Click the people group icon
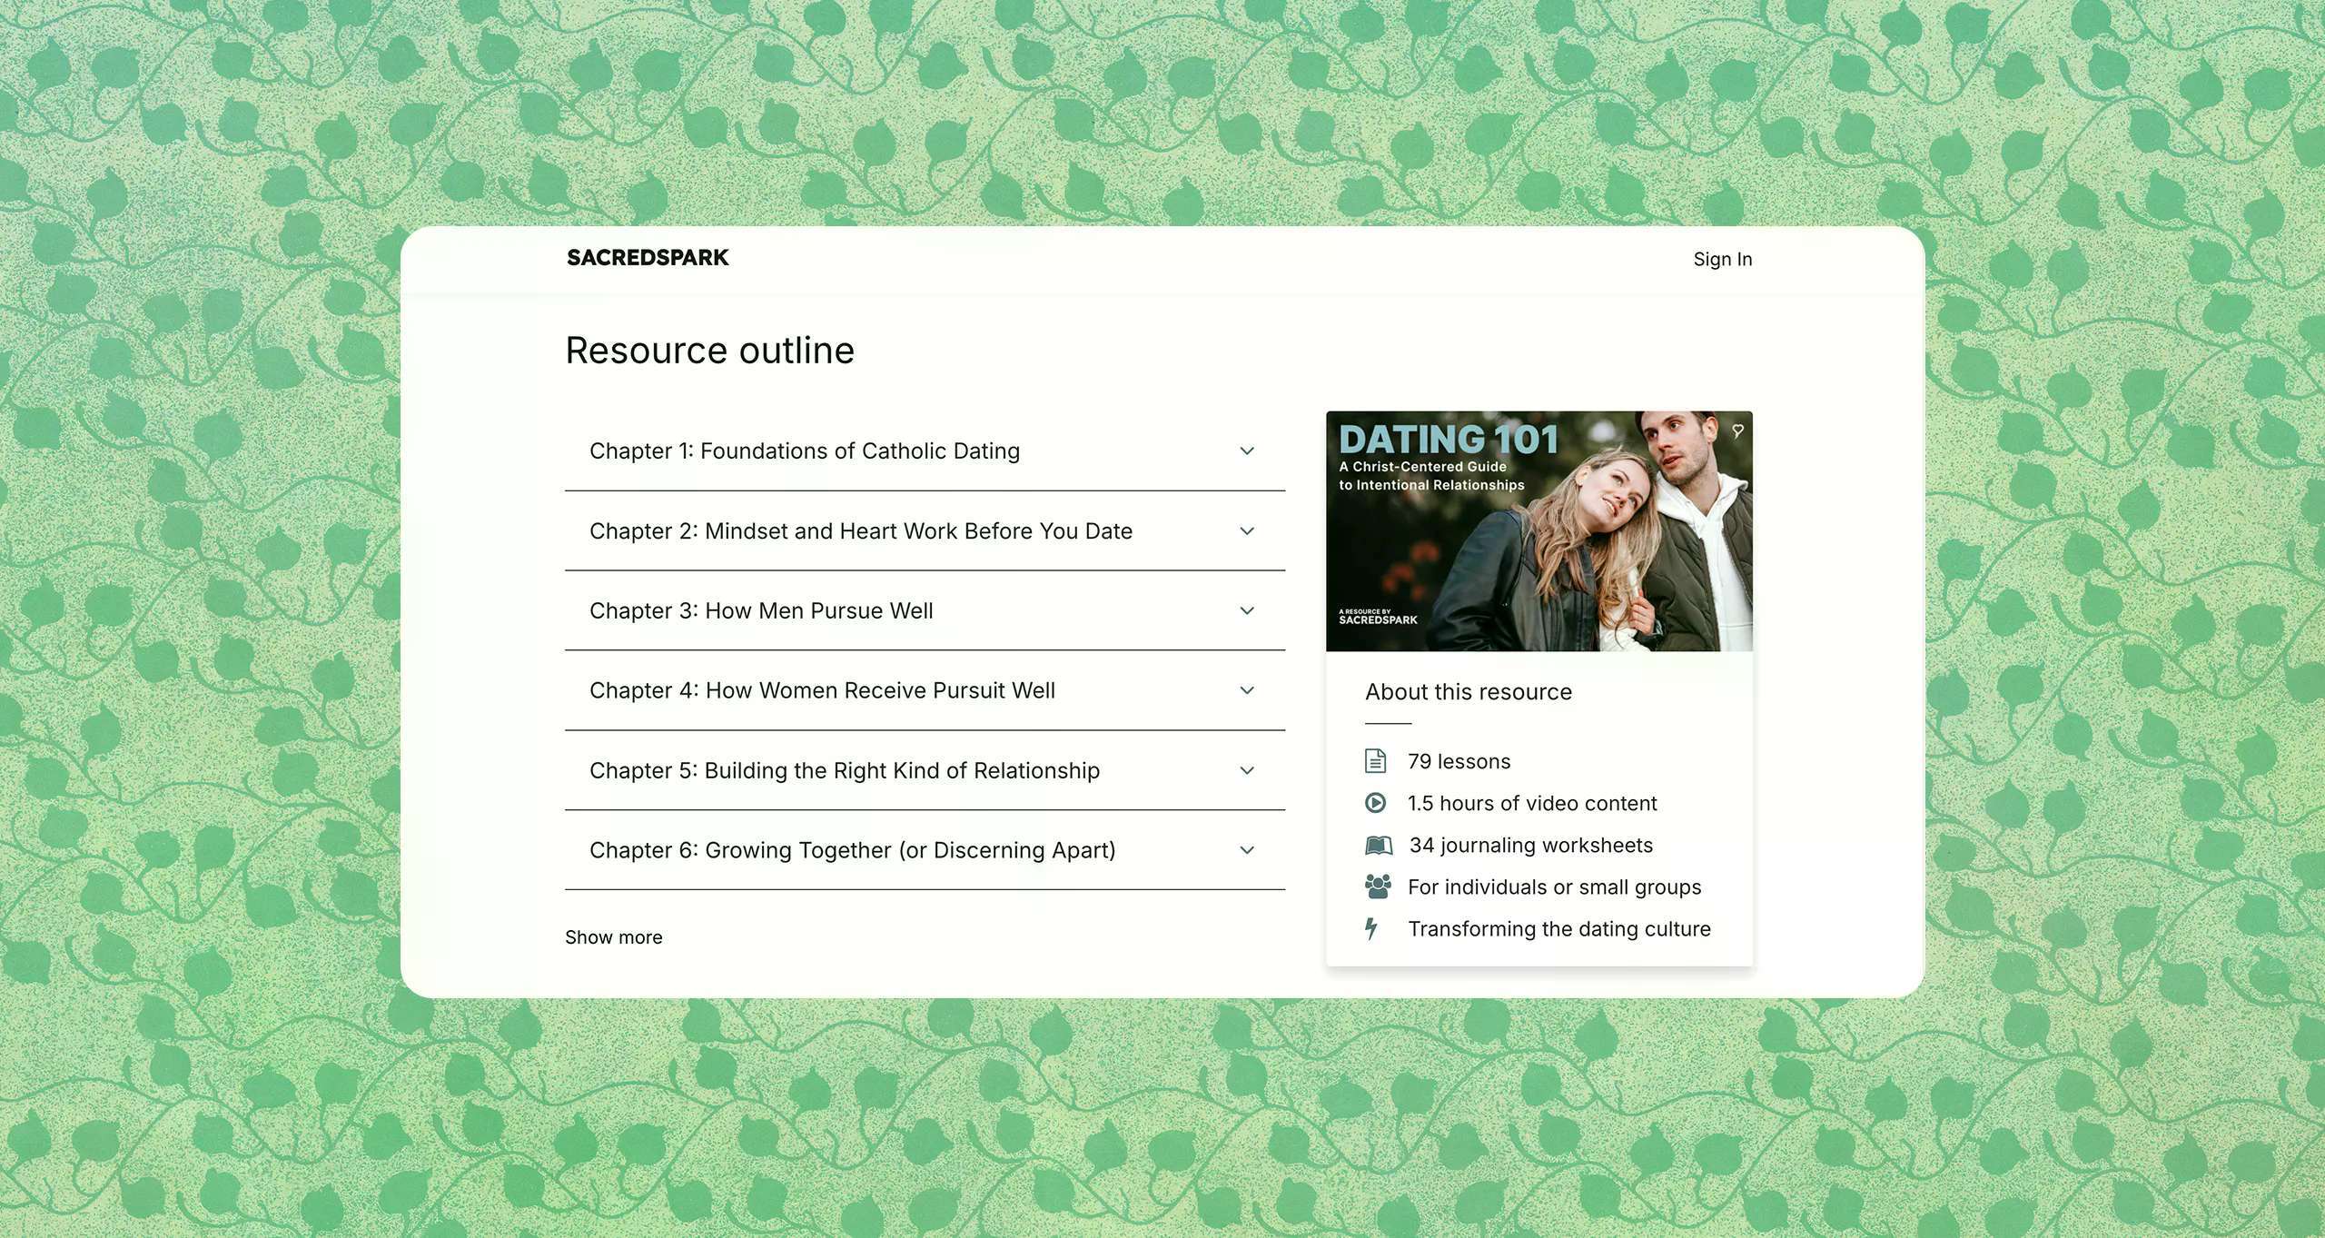This screenshot has width=2325, height=1238. pyautogui.click(x=1378, y=886)
